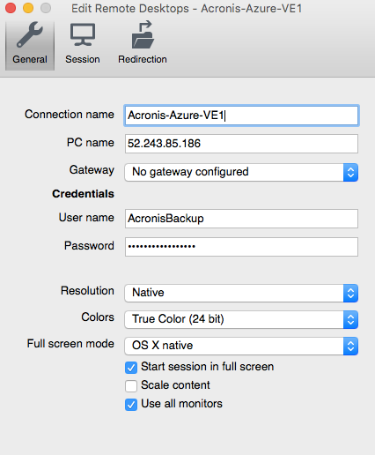
Task: Select the General wrench icon
Action: tap(30, 35)
